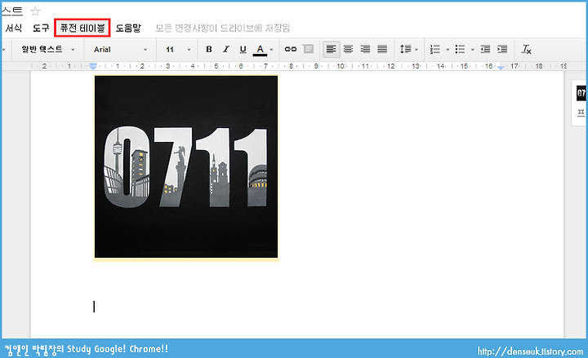Click the right indent marker on ruler
Image resolution: width=588 pixels, height=358 pixels.
coord(501,67)
